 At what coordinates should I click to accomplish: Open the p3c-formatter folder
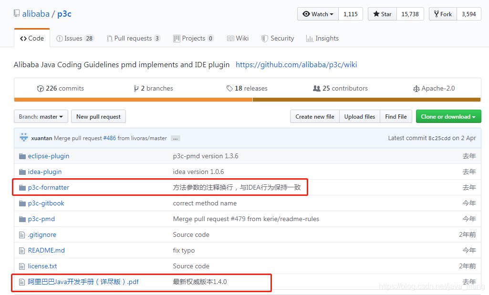pos(49,187)
